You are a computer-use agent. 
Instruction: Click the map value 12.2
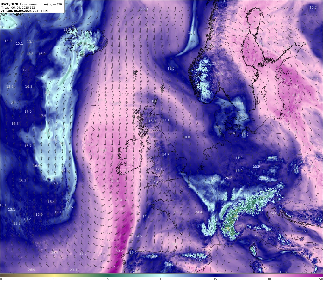point(239,171)
